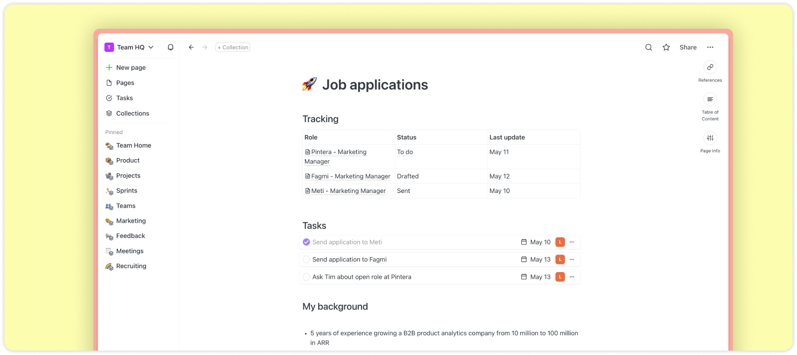Click the Share button
This screenshot has height=355, width=797.
point(688,48)
